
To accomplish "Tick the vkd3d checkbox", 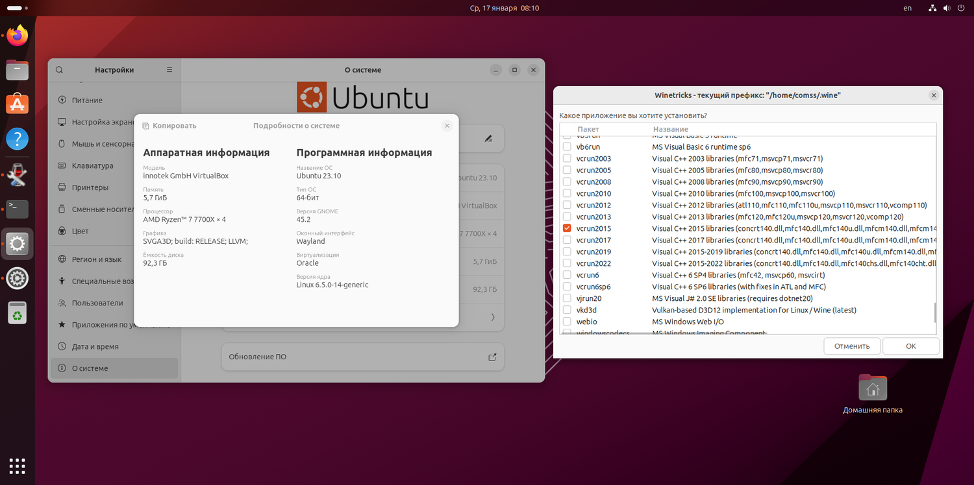I will coord(567,310).
